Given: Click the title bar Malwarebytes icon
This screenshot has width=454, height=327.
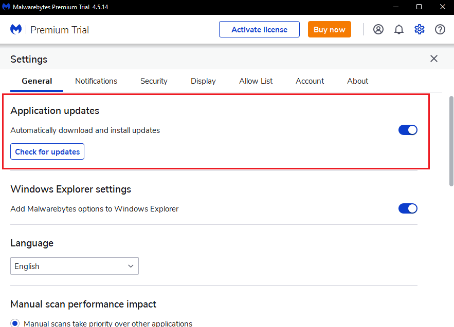Looking at the screenshot, I should click(7, 7).
